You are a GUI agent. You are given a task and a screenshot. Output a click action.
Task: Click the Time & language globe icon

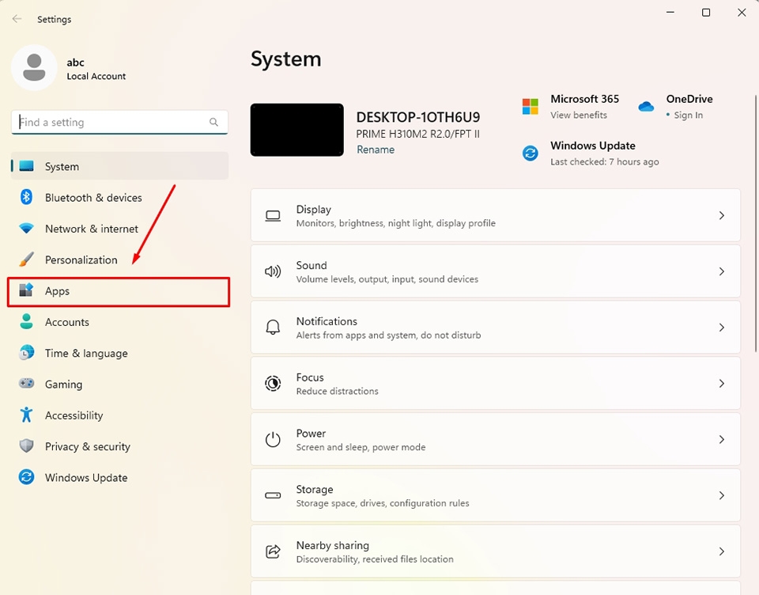(x=26, y=352)
